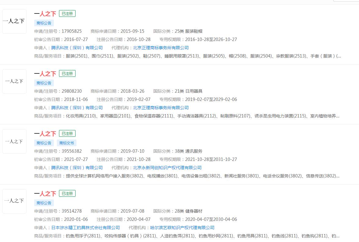Screen dimensions: 359x242
Task: Open 商标公告 tag for 38类 通讯服务 entry
Action: click(44, 143)
